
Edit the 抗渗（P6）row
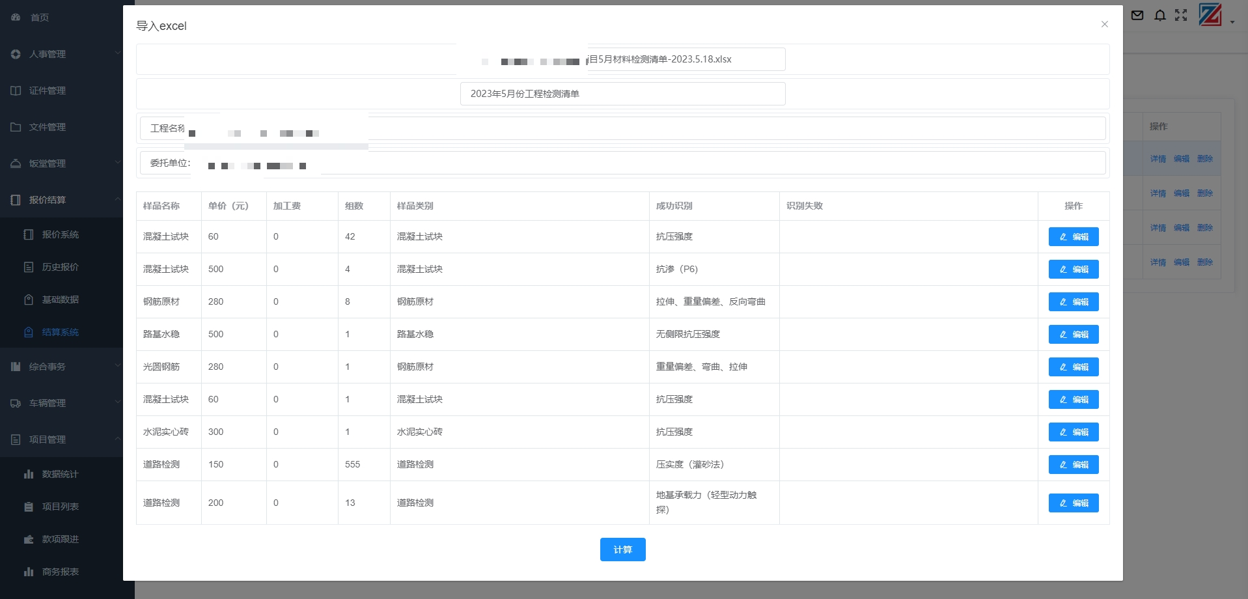point(1074,270)
